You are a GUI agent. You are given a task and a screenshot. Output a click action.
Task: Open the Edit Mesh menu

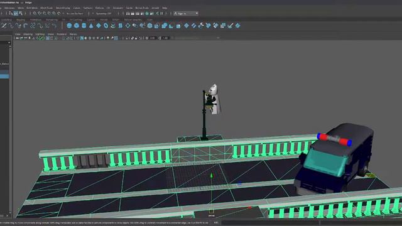point(32,8)
